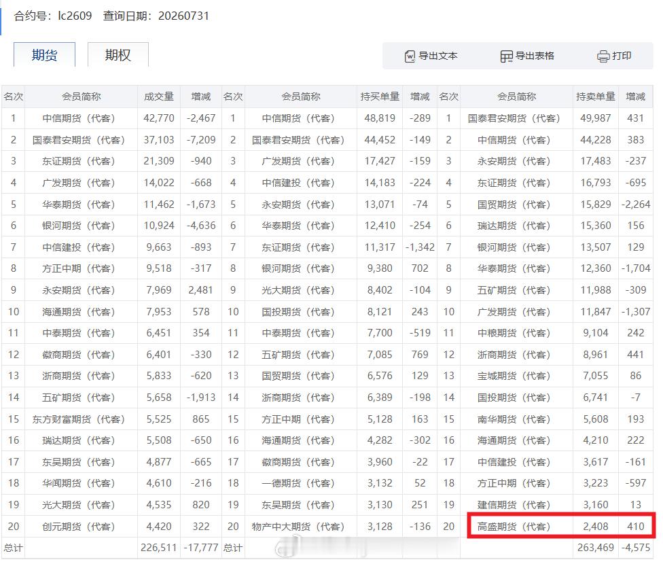The height and width of the screenshot is (564, 663).
Task: Click volume value 42,770 for 中信期货
Action: tap(159, 118)
